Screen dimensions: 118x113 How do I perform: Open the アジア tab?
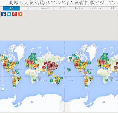click(28, 9)
